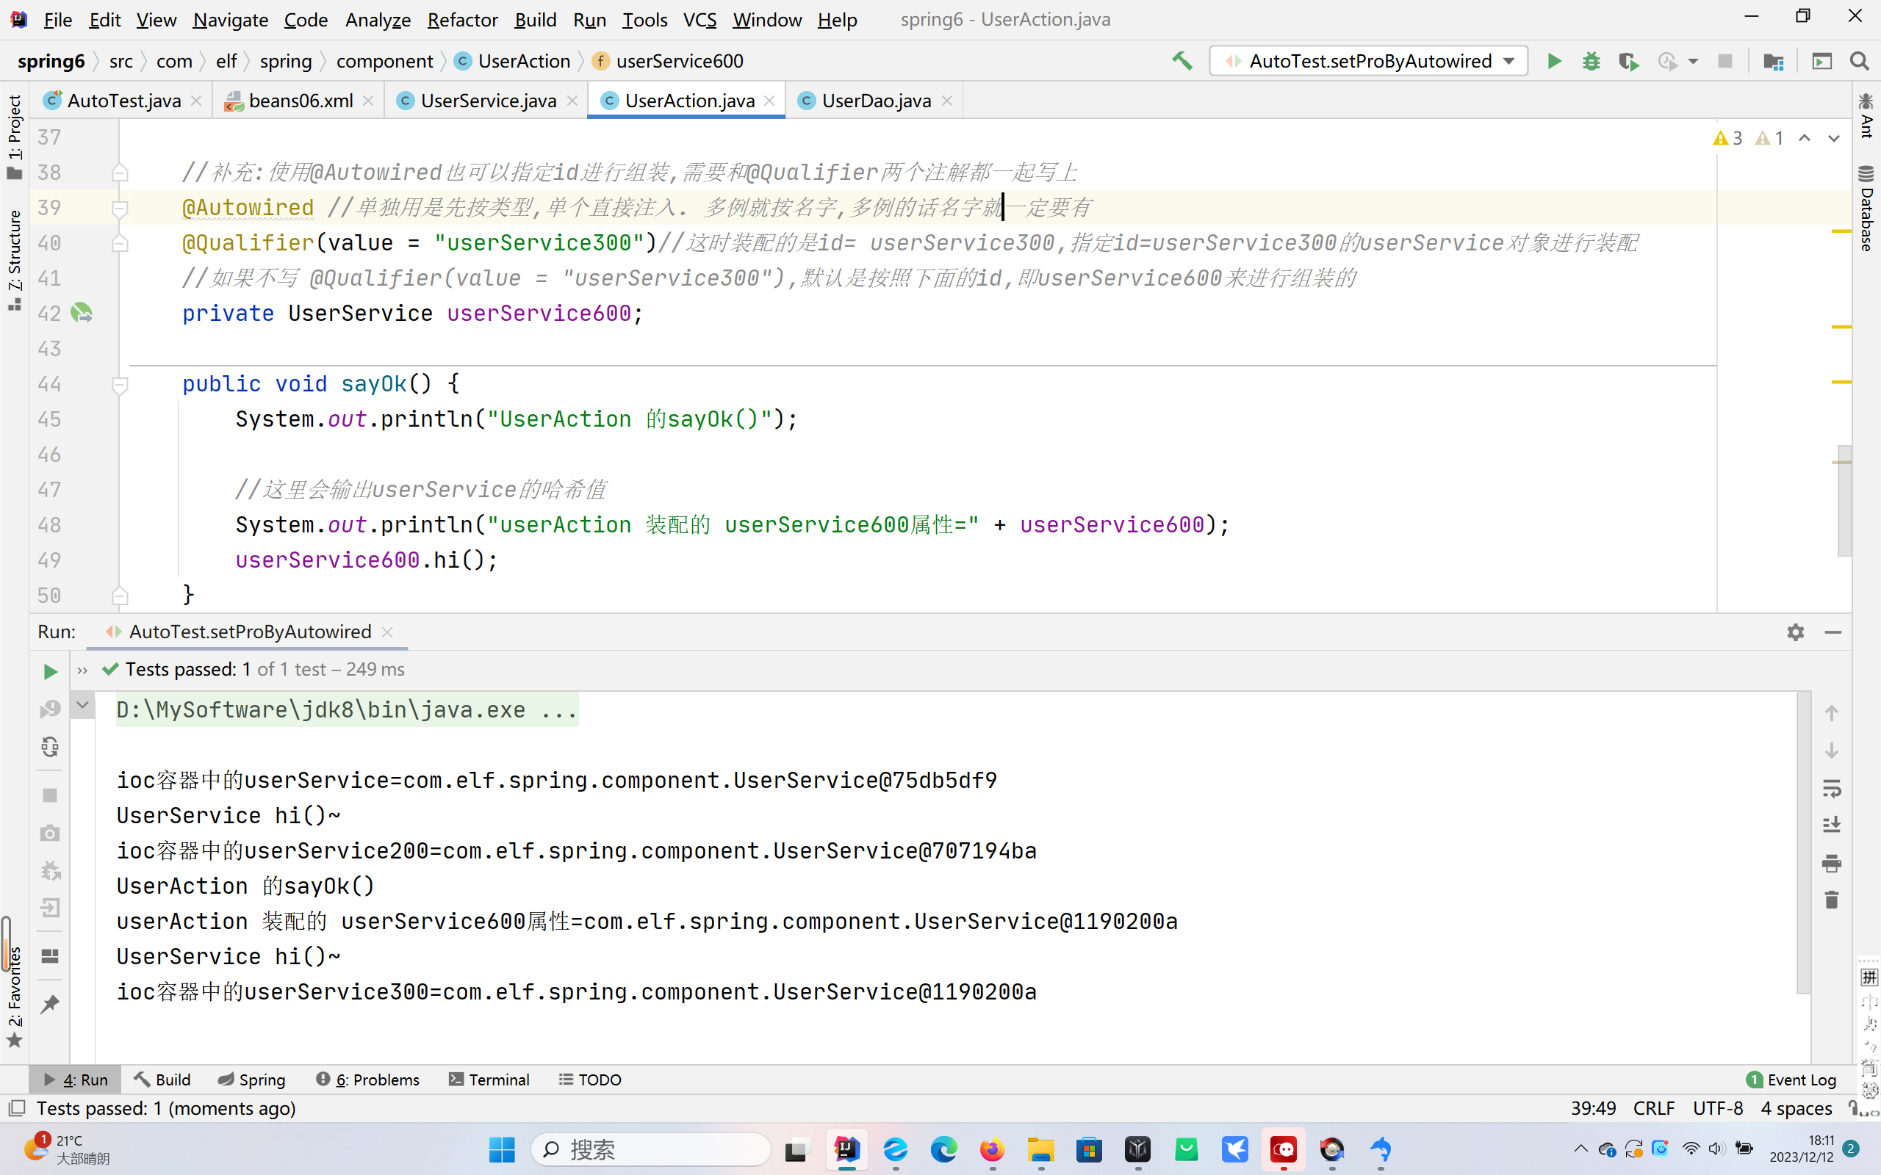The width and height of the screenshot is (1881, 1175).
Task: Run with coverage shield icon
Action: coord(1628,61)
